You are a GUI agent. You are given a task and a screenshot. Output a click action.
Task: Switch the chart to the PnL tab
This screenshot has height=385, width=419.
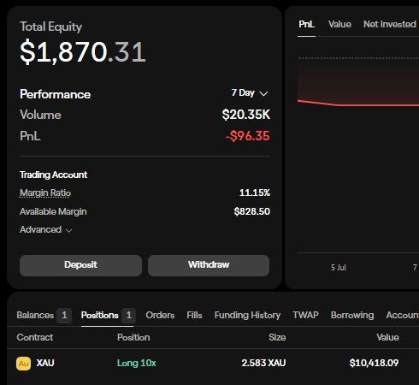point(306,24)
